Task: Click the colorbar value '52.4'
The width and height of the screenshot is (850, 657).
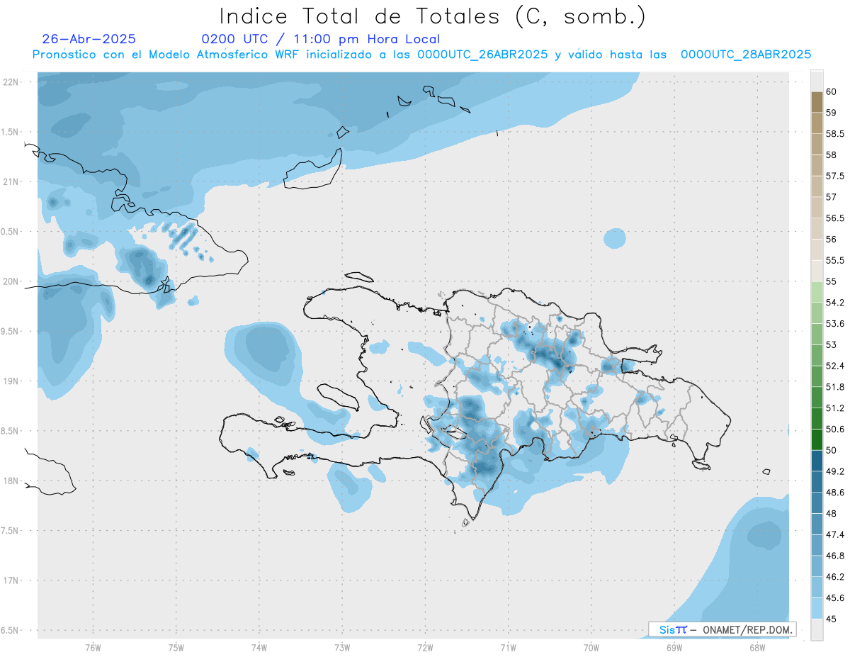Action: pyautogui.click(x=835, y=366)
